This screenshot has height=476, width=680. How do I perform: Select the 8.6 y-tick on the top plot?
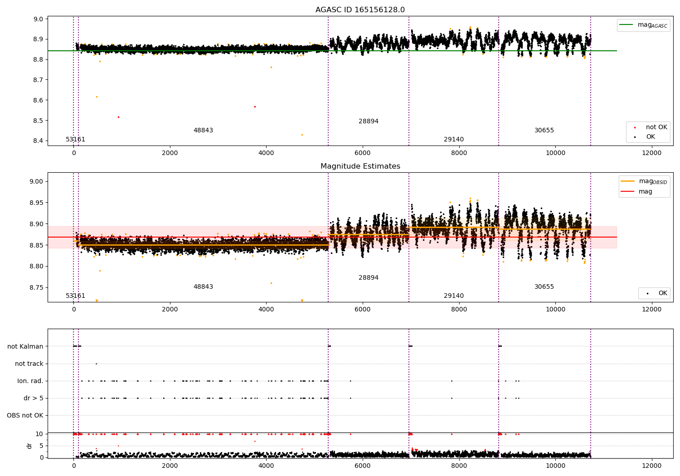coord(39,100)
